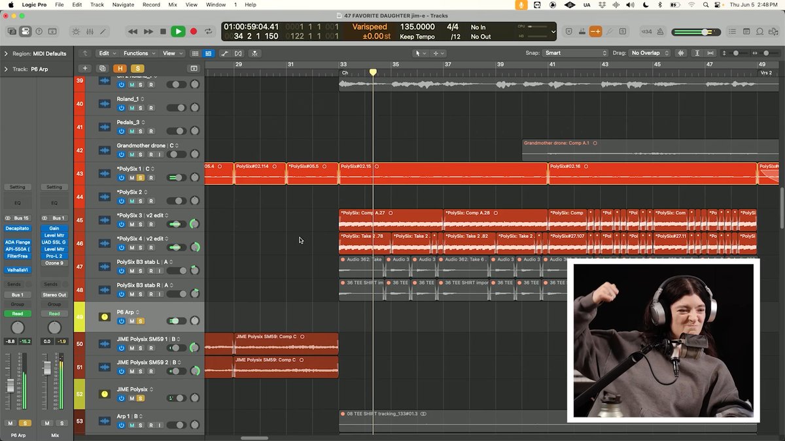
Task: Click the waveform zoom icon
Action: click(682, 54)
